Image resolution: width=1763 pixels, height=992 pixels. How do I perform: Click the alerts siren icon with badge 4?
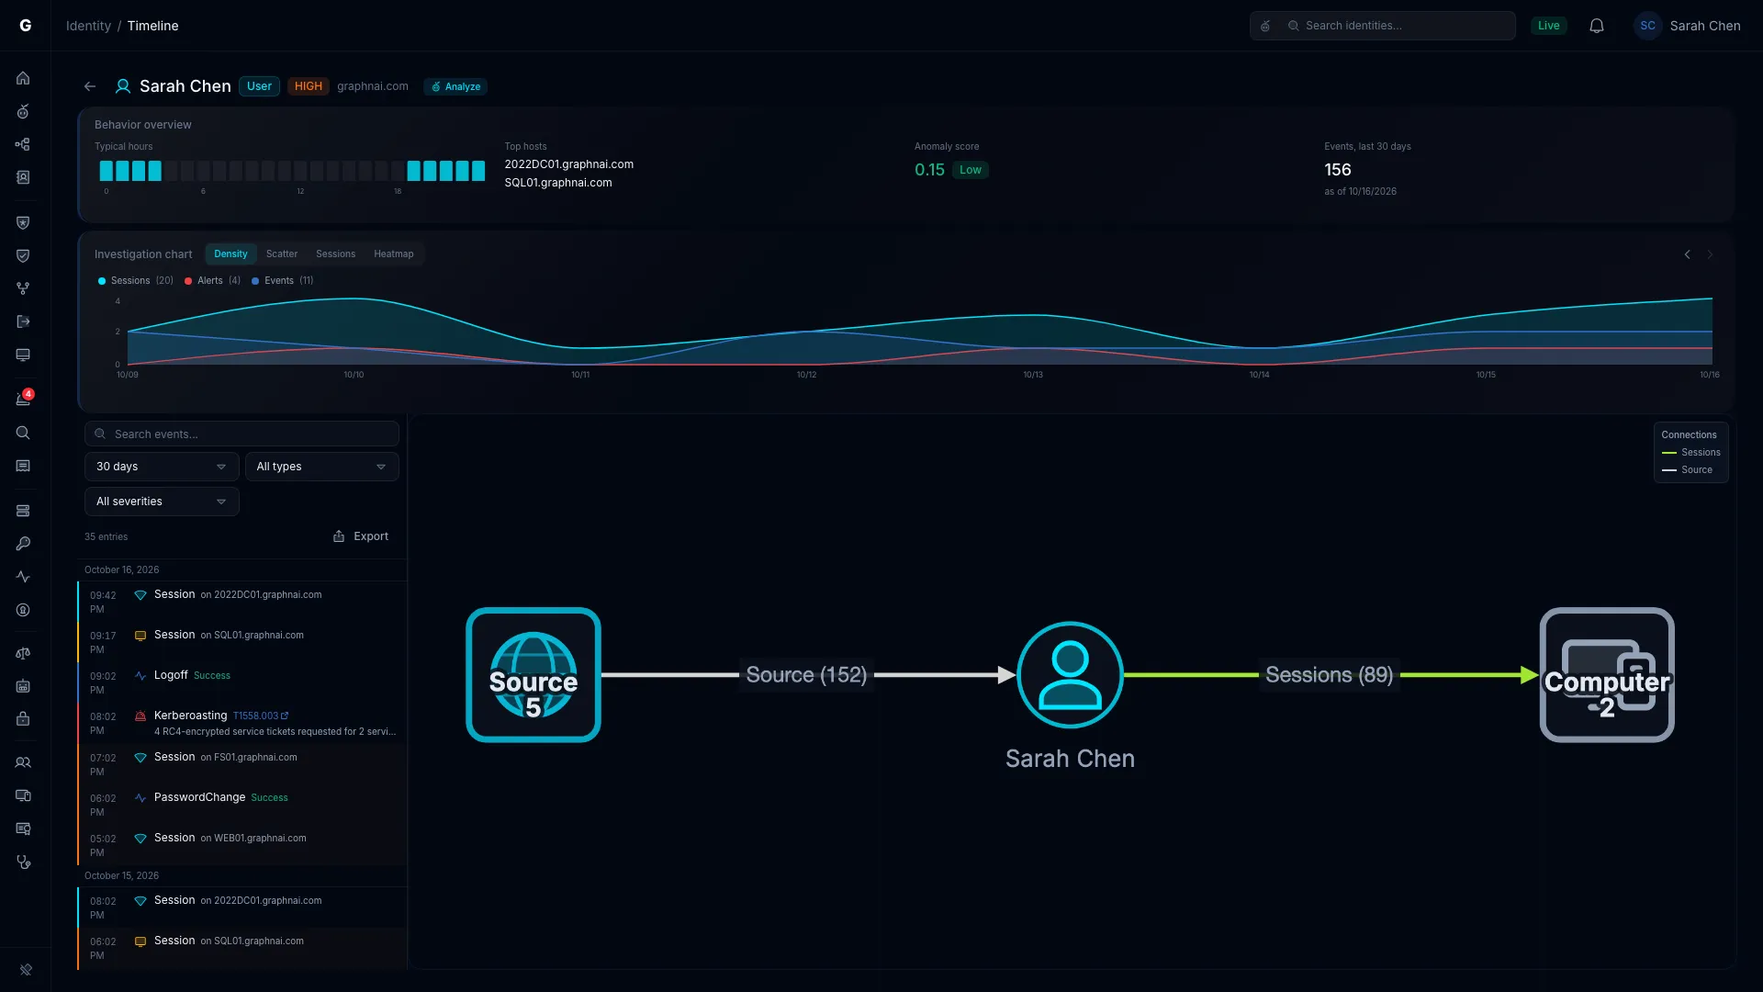[23, 399]
